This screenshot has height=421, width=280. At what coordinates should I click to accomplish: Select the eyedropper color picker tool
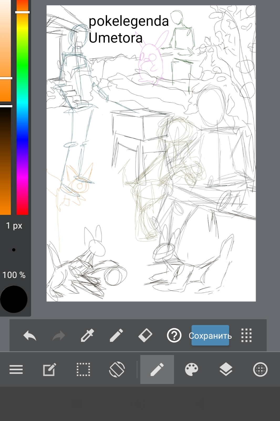[87, 336]
